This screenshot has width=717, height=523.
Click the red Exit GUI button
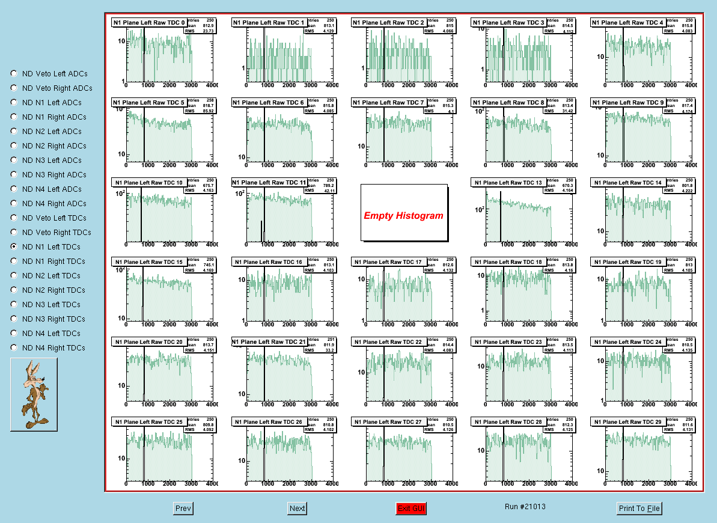tap(411, 509)
